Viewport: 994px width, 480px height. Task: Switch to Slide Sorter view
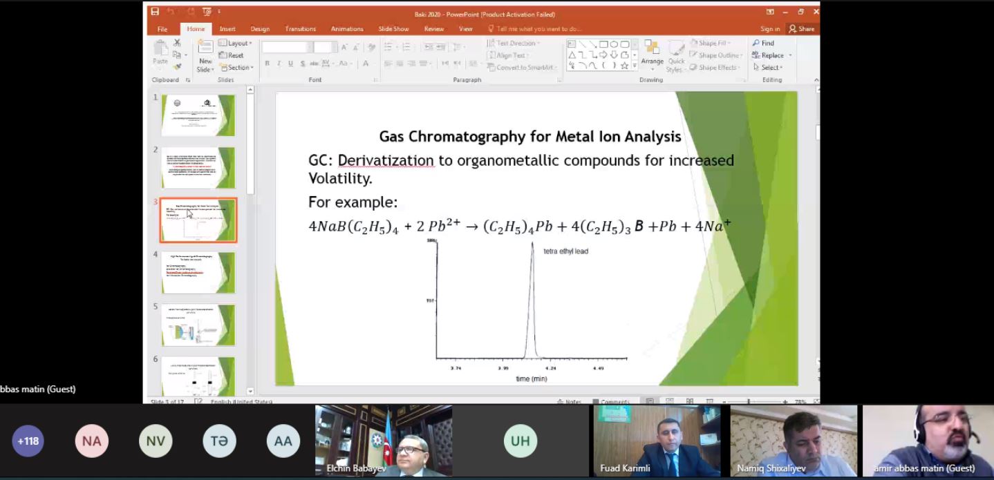click(670, 401)
